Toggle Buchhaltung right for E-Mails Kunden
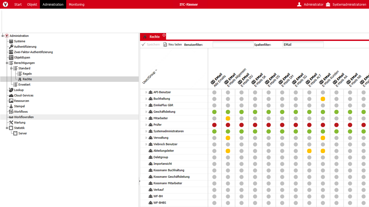 click(x=323, y=99)
